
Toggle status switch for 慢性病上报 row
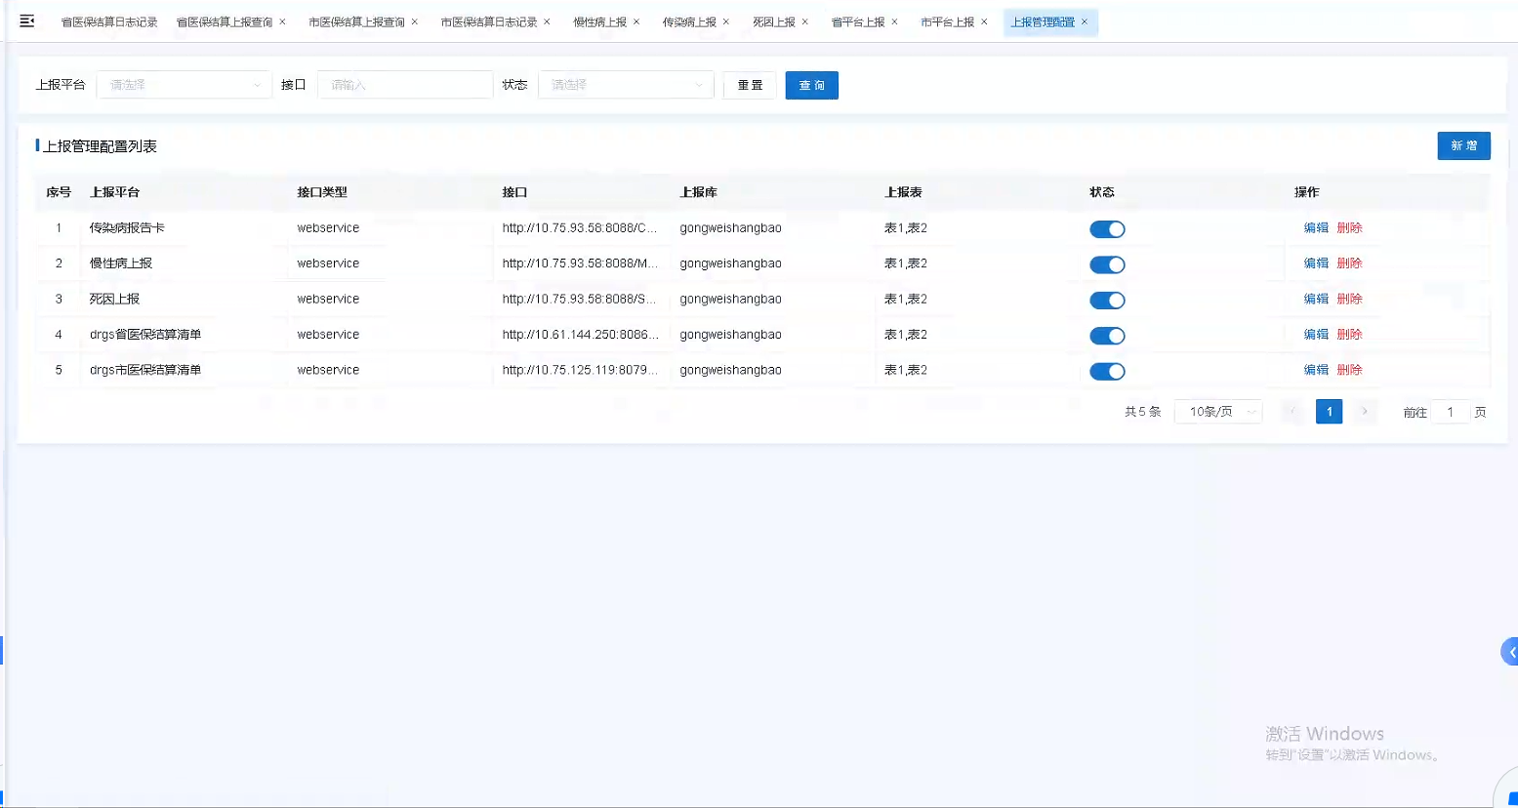point(1107,264)
